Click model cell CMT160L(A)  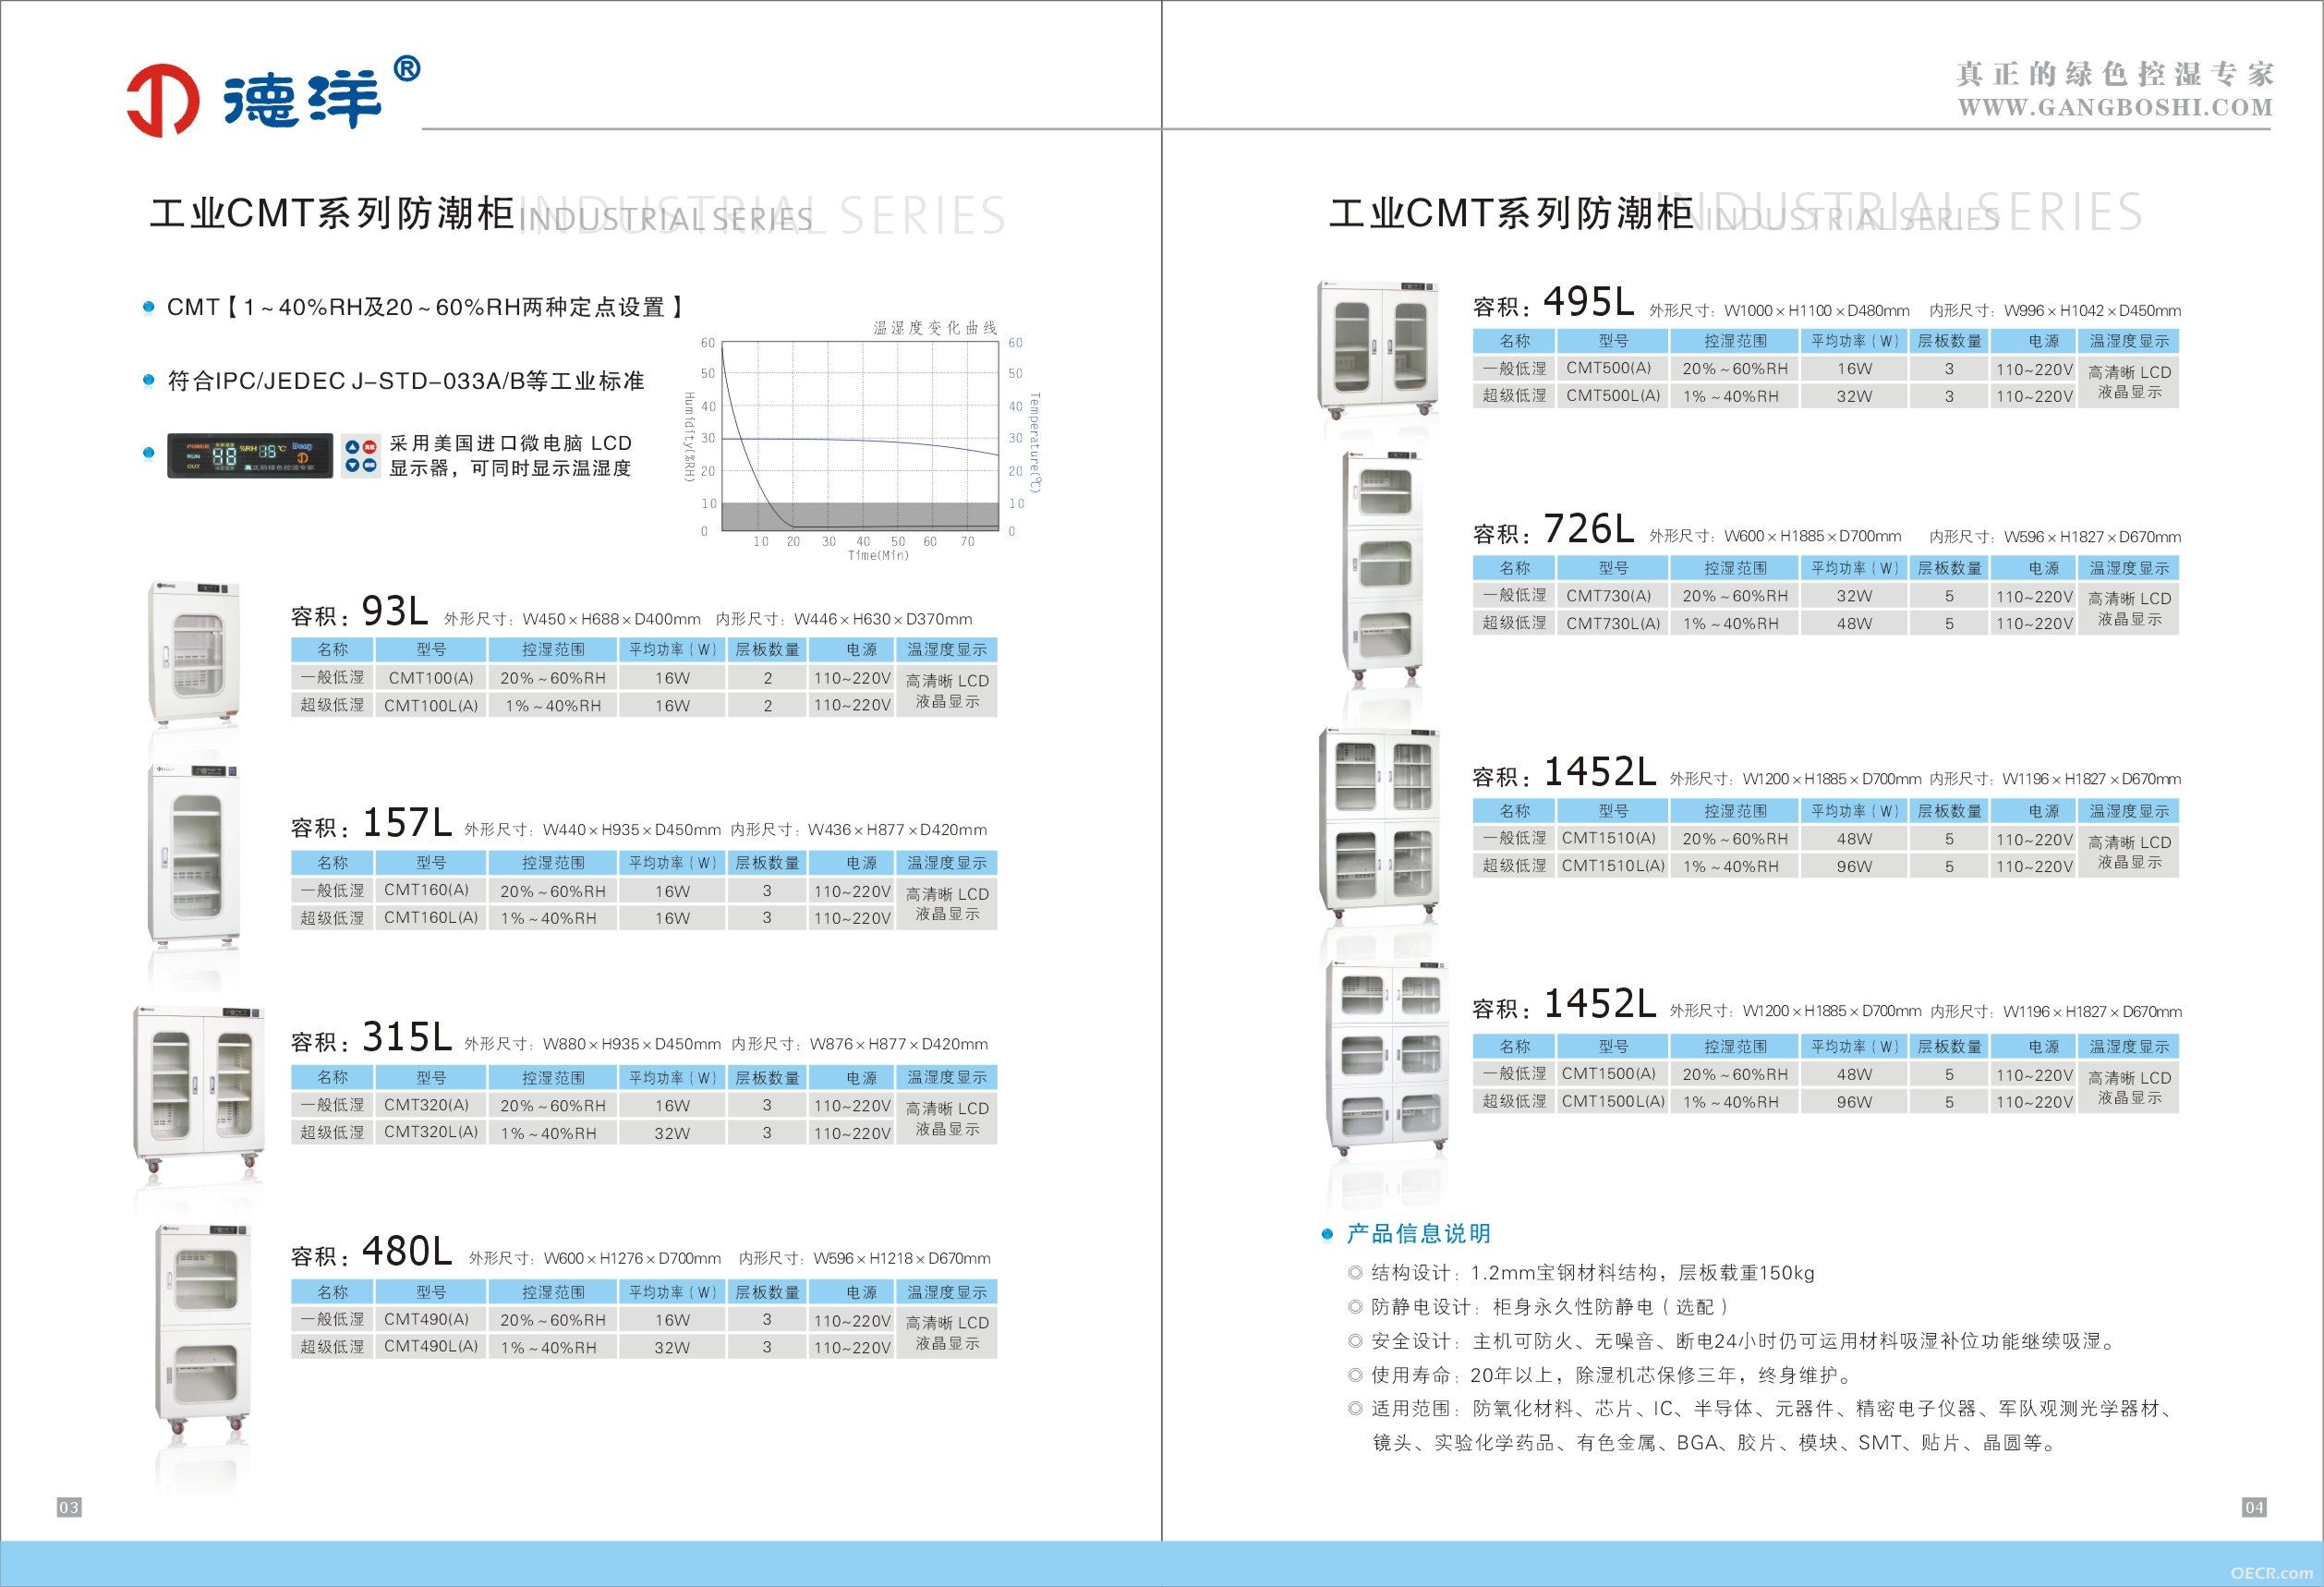pyautogui.click(x=431, y=917)
